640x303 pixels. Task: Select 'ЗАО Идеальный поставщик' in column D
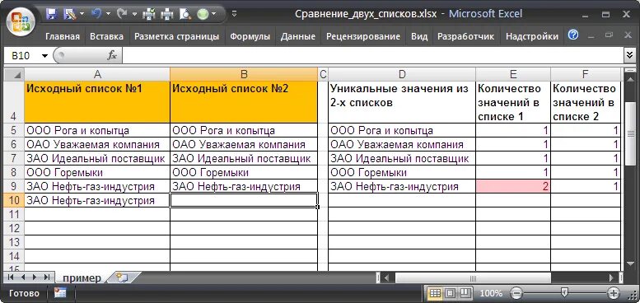coord(402,158)
